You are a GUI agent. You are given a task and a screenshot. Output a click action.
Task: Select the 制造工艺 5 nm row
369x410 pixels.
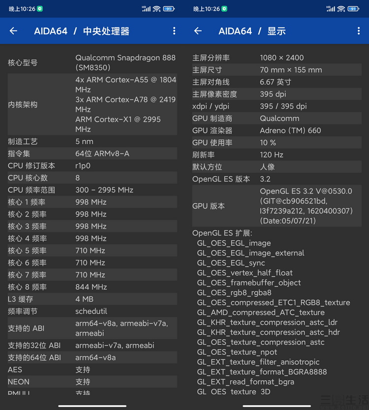pyautogui.click(x=92, y=141)
